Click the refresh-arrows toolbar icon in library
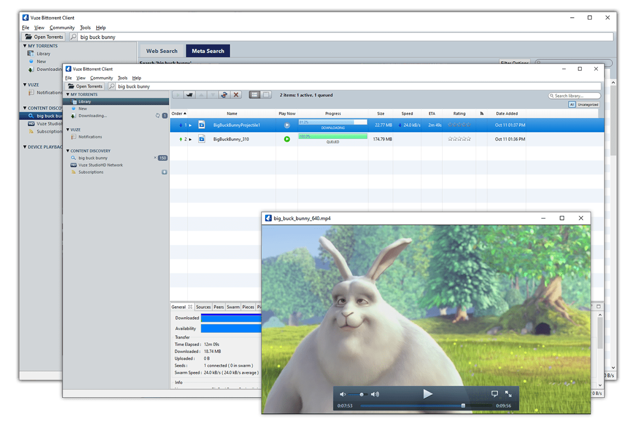Viewport: 636px width, 432px height. 224,95
